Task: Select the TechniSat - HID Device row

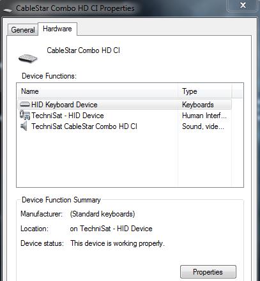Action: pos(125,116)
